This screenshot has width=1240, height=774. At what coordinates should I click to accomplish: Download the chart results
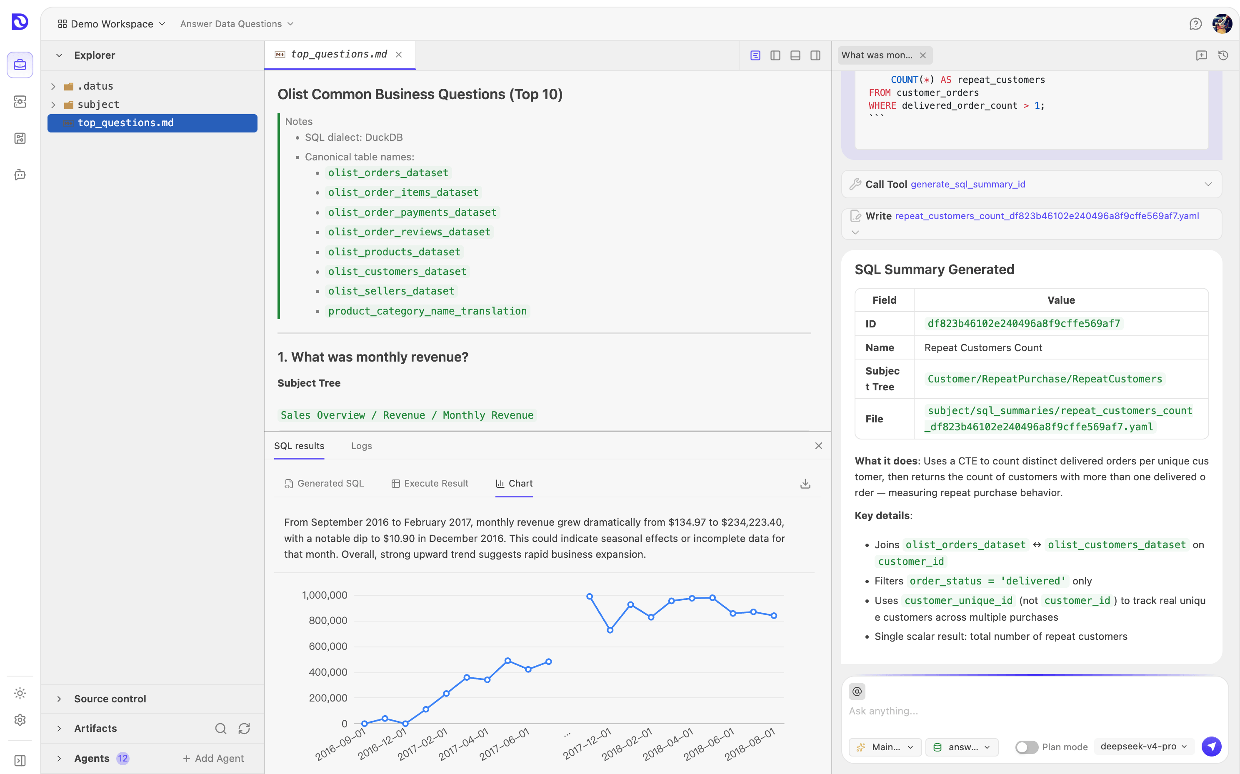coord(805,484)
